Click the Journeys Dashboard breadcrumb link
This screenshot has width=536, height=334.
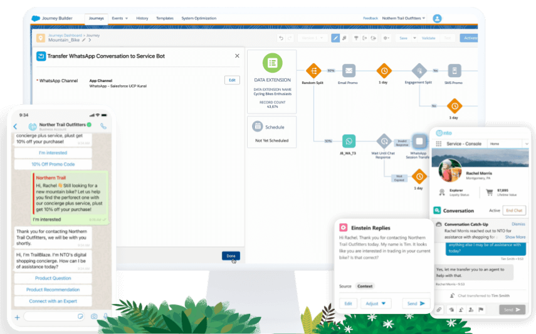65,35
